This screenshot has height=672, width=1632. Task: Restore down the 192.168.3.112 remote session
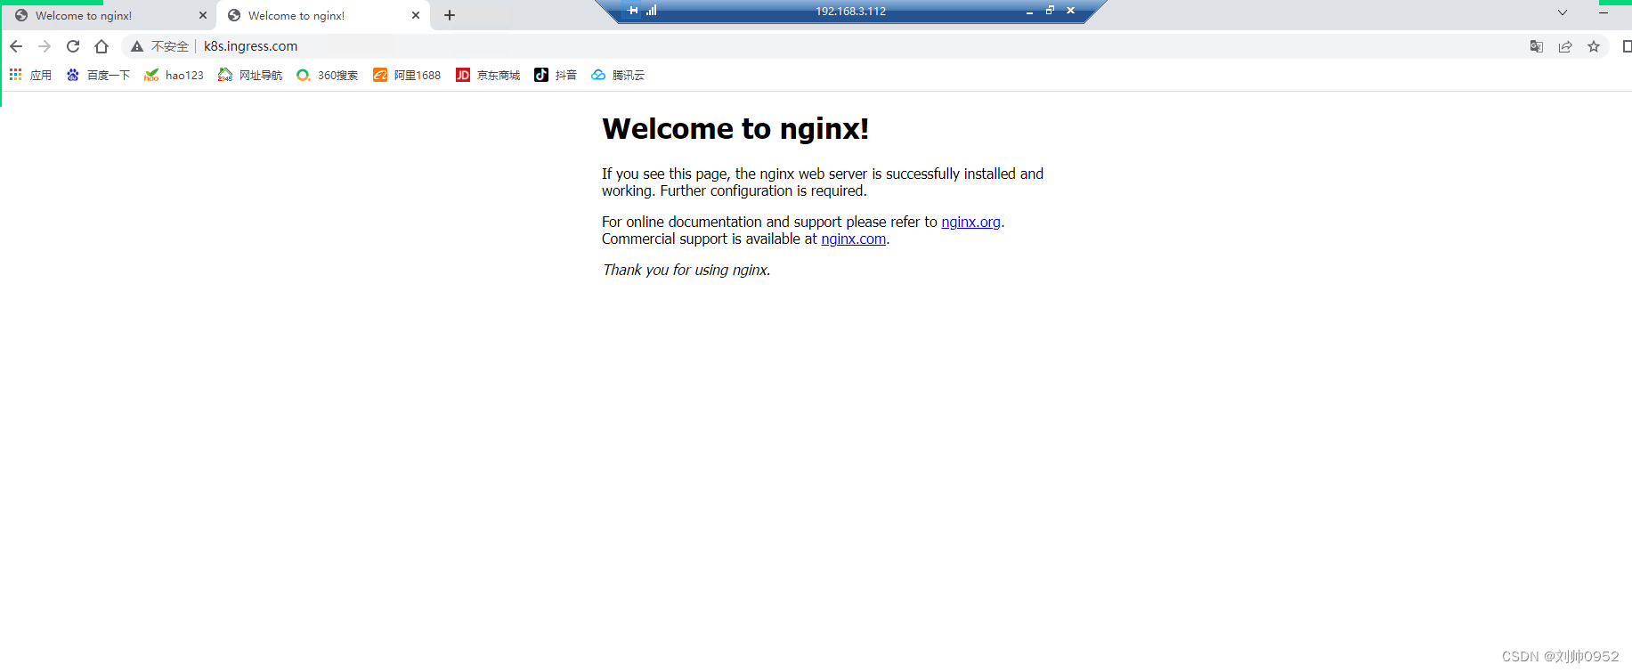pos(1050,11)
